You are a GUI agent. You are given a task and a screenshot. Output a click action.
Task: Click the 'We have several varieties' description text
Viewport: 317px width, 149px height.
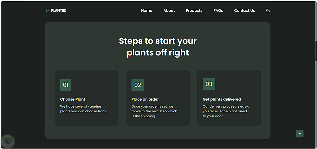coord(83,109)
